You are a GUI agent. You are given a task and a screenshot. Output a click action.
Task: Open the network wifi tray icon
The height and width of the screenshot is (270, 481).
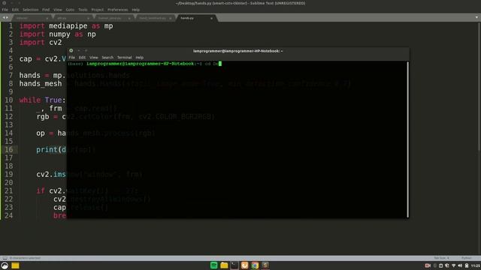(454, 265)
